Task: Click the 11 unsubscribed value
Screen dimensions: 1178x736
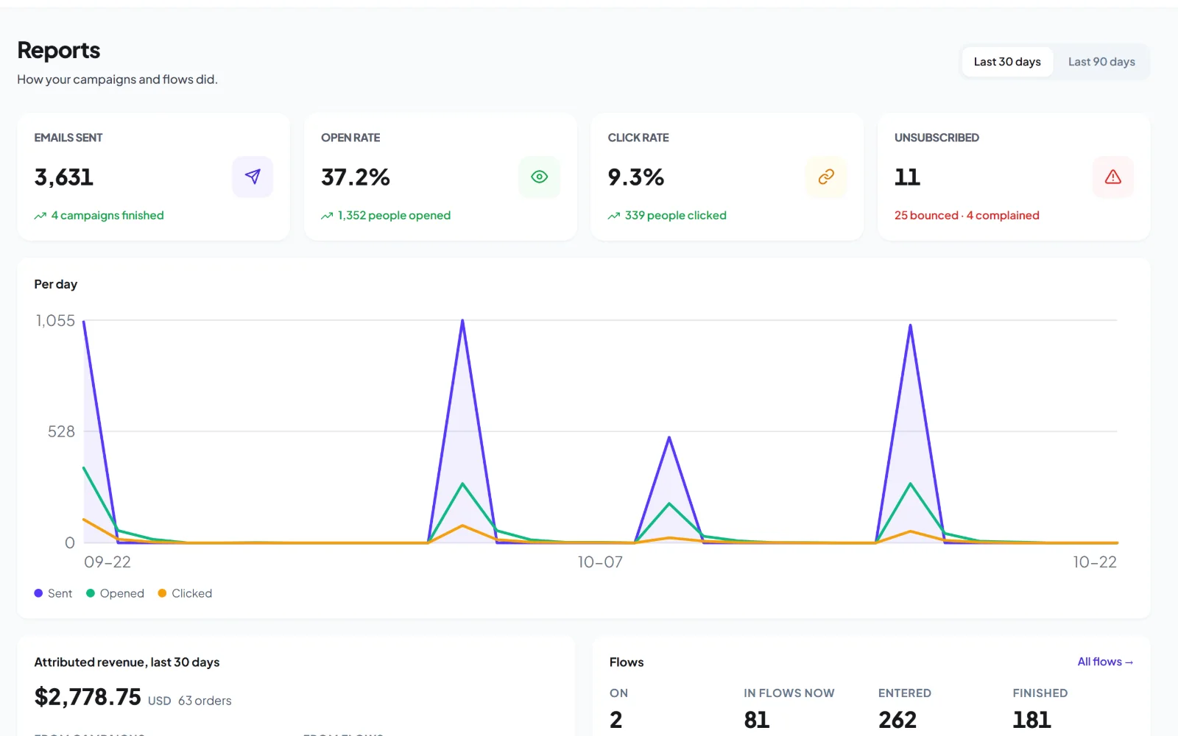Action: (x=907, y=177)
